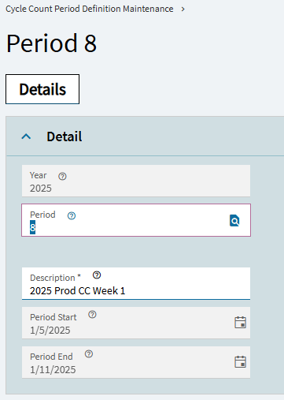Show help for Period End field

pyautogui.click(x=89, y=354)
